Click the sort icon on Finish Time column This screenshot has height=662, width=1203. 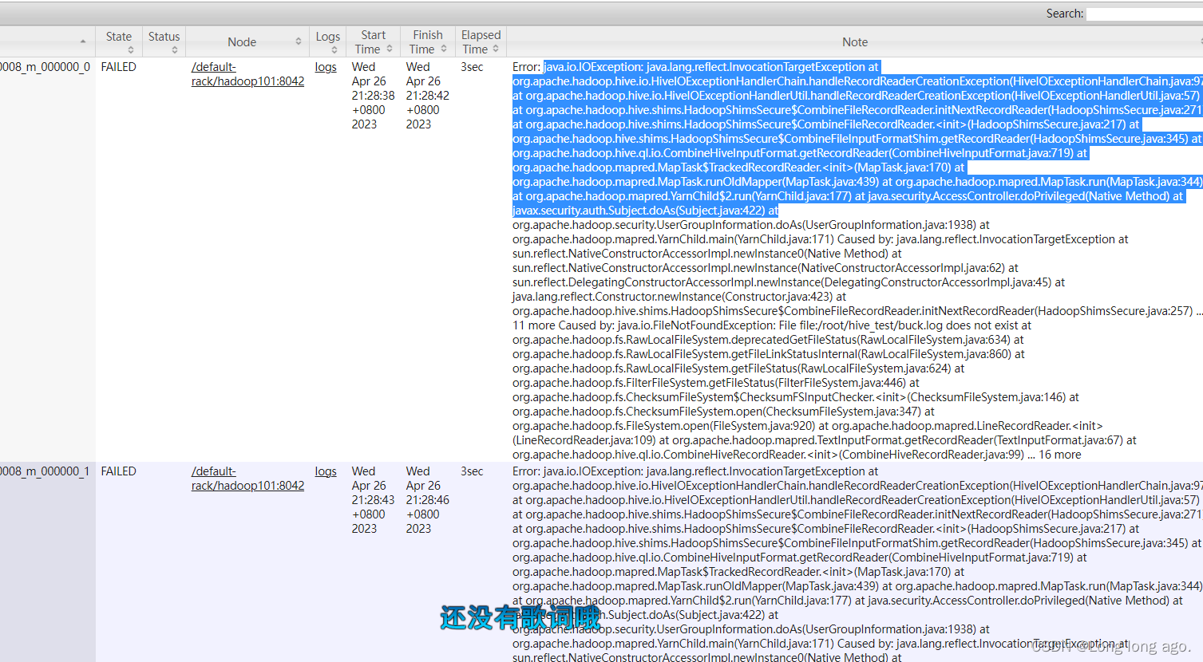pyautogui.click(x=442, y=49)
